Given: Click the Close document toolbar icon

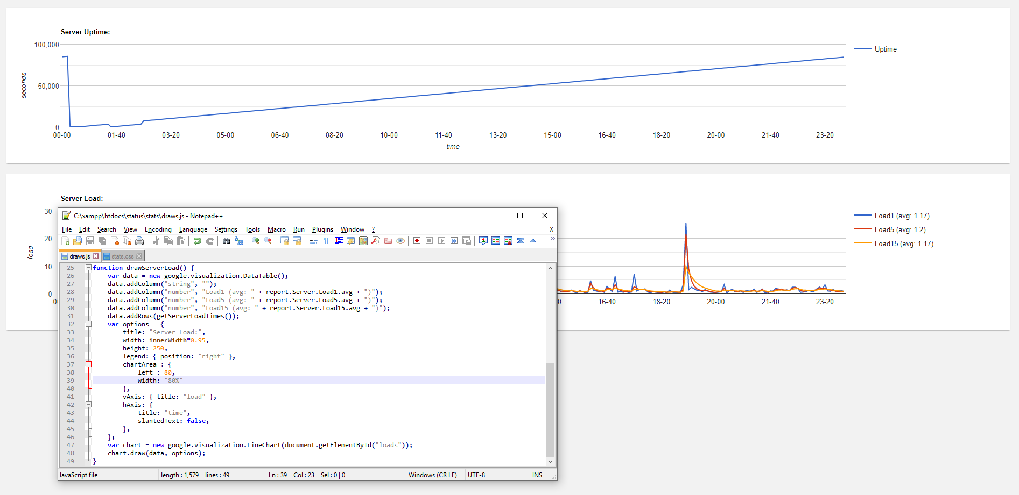Looking at the screenshot, I should [115, 241].
